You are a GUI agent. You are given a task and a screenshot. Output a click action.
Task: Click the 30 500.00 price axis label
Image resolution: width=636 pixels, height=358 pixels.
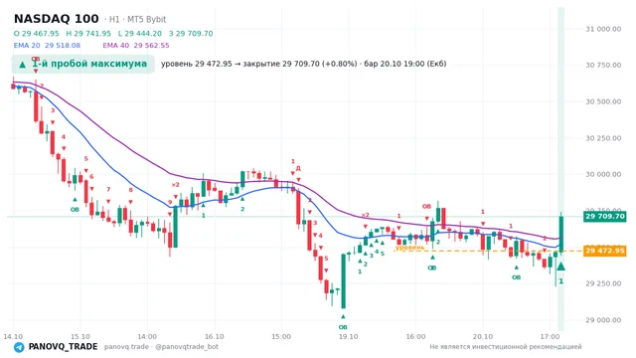point(603,101)
